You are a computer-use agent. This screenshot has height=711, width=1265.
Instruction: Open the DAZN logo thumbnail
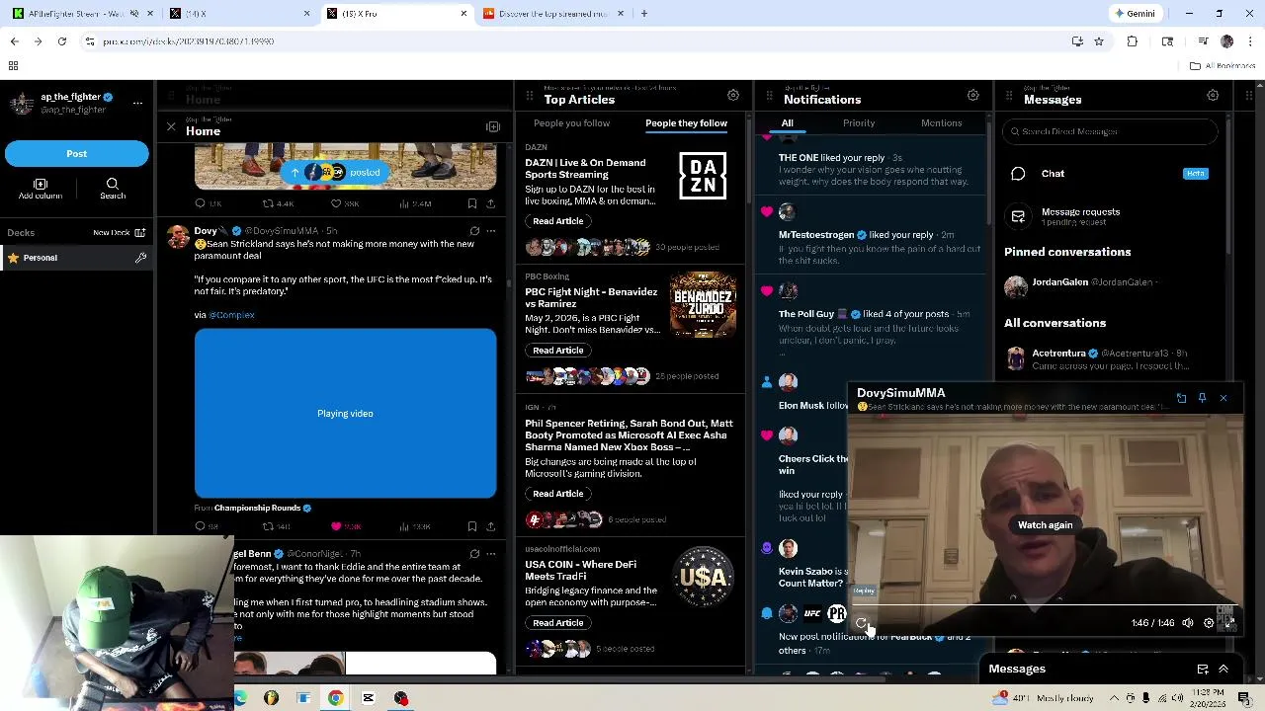(703, 176)
